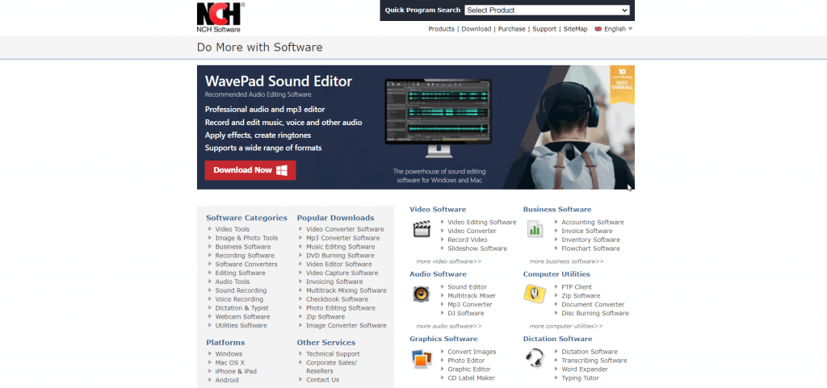The height and width of the screenshot is (388, 827).
Task: Click the Computer Utilities mouse icon
Action: pos(535,294)
